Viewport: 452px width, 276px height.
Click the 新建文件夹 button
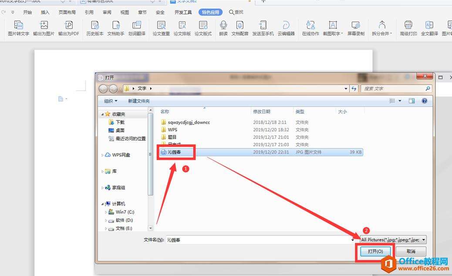(138, 101)
